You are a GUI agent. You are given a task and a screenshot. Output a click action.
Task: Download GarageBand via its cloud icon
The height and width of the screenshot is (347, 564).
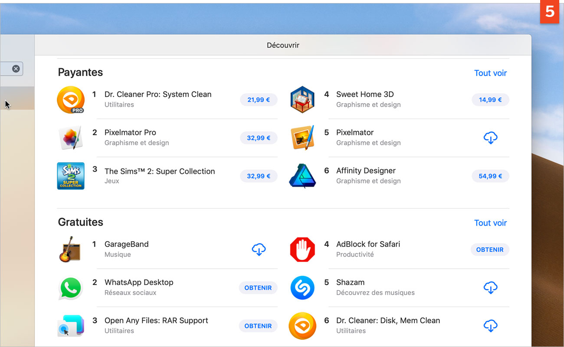click(259, 250)
